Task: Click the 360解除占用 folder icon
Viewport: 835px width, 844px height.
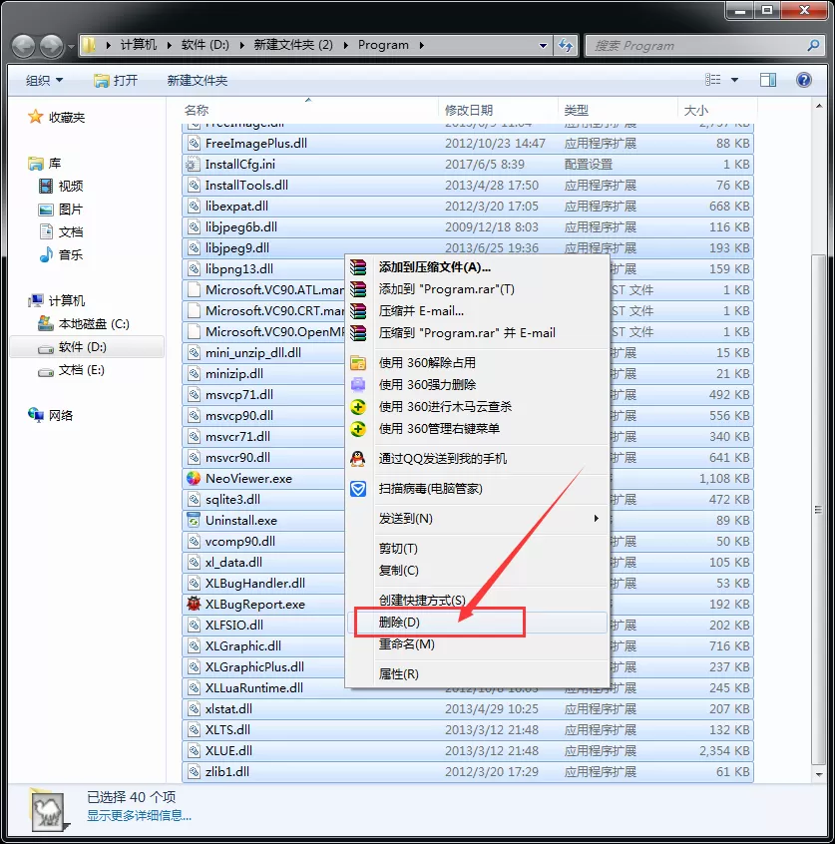Action: (x=358, y=363)
